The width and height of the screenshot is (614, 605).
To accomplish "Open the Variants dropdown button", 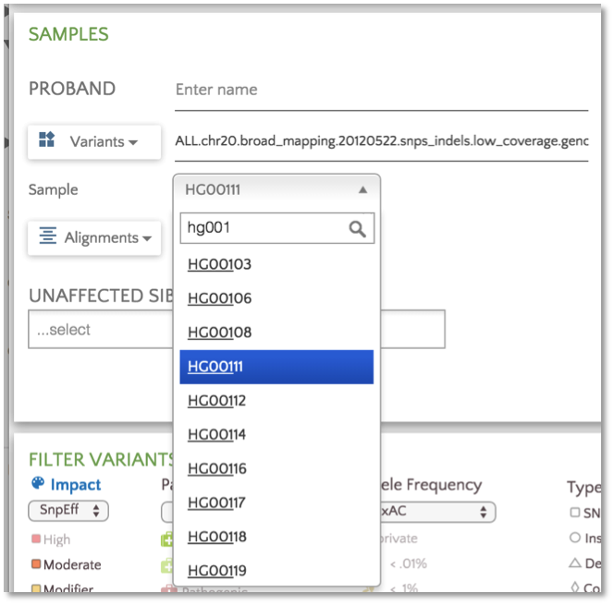I will click(x=94, y=142).
